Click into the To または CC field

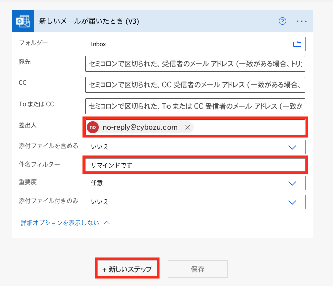point(195,106)
